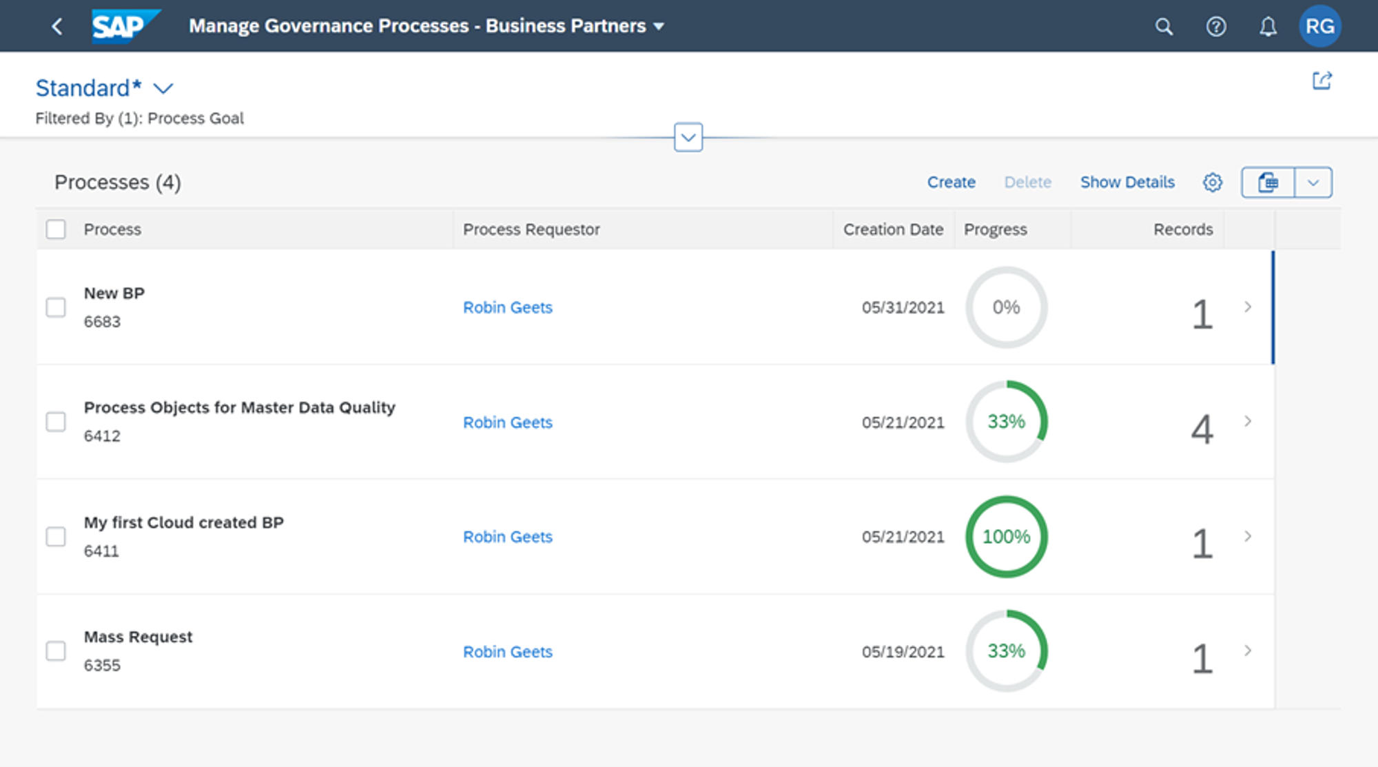
Task: Click the export to spreadsheet icon
Action: pos(1268,183)
